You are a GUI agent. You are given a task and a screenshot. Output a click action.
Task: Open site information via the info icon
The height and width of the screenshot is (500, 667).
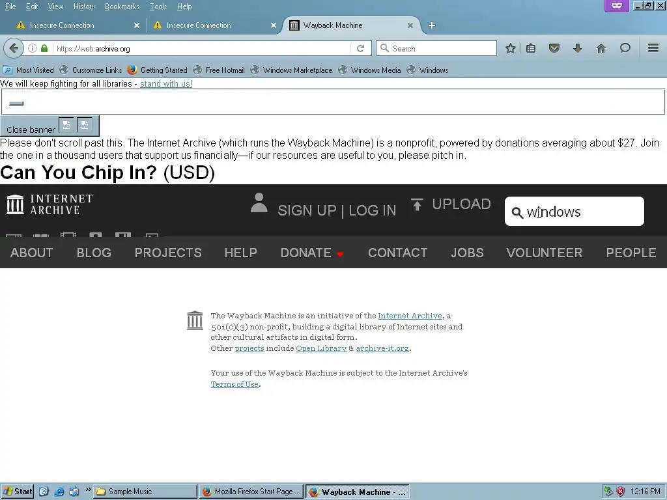[33, 48]
